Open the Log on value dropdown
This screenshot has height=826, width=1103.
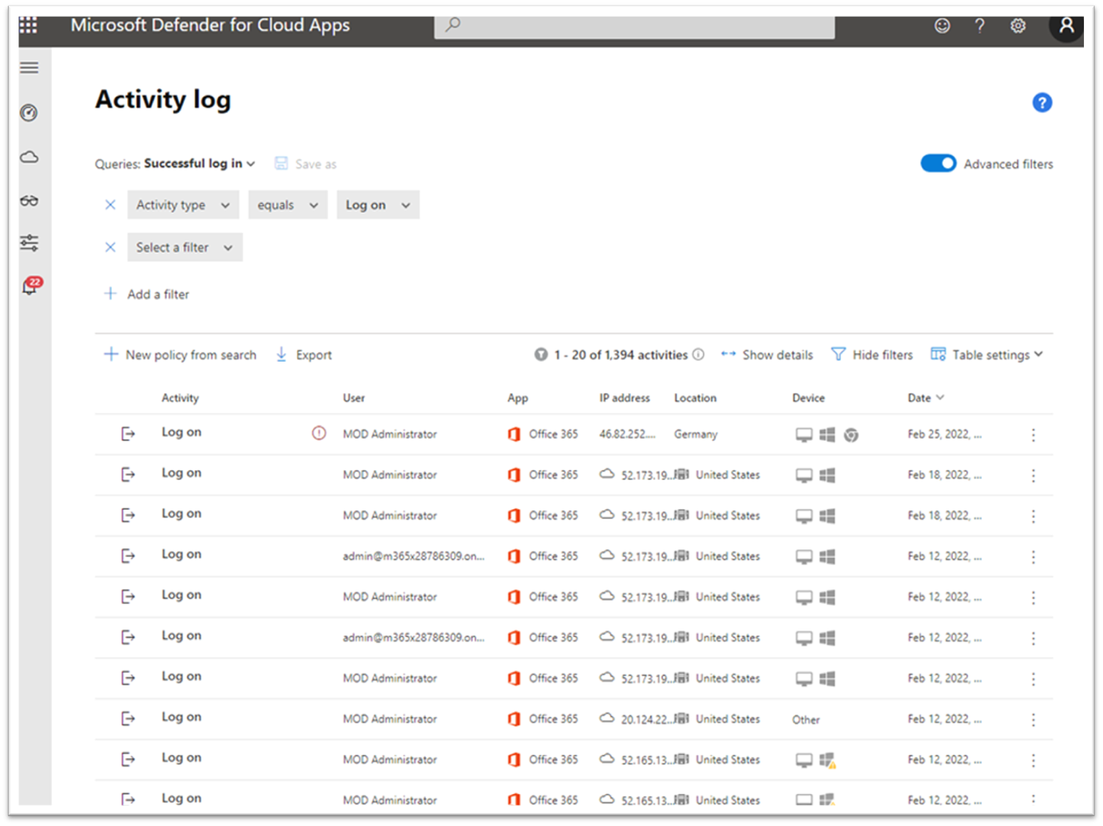click(x=378, y=205)
